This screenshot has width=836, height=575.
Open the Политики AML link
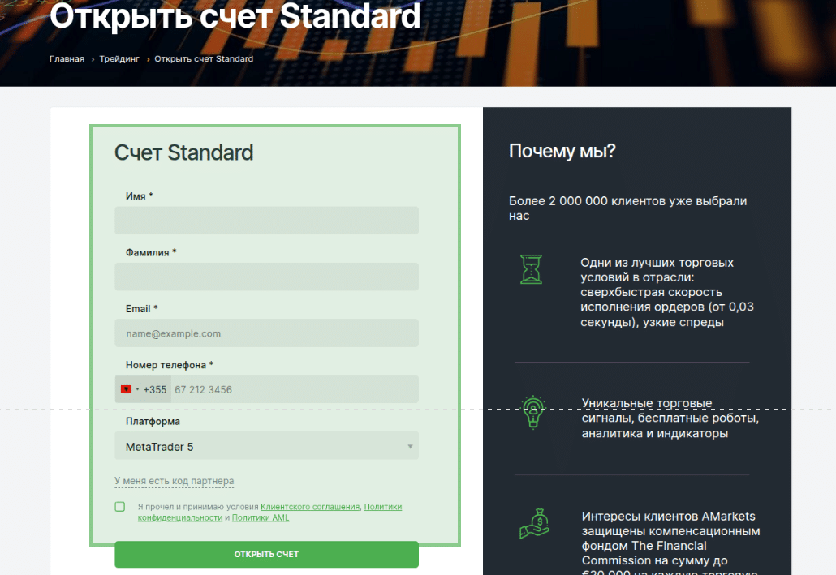[x=260, y=517]
